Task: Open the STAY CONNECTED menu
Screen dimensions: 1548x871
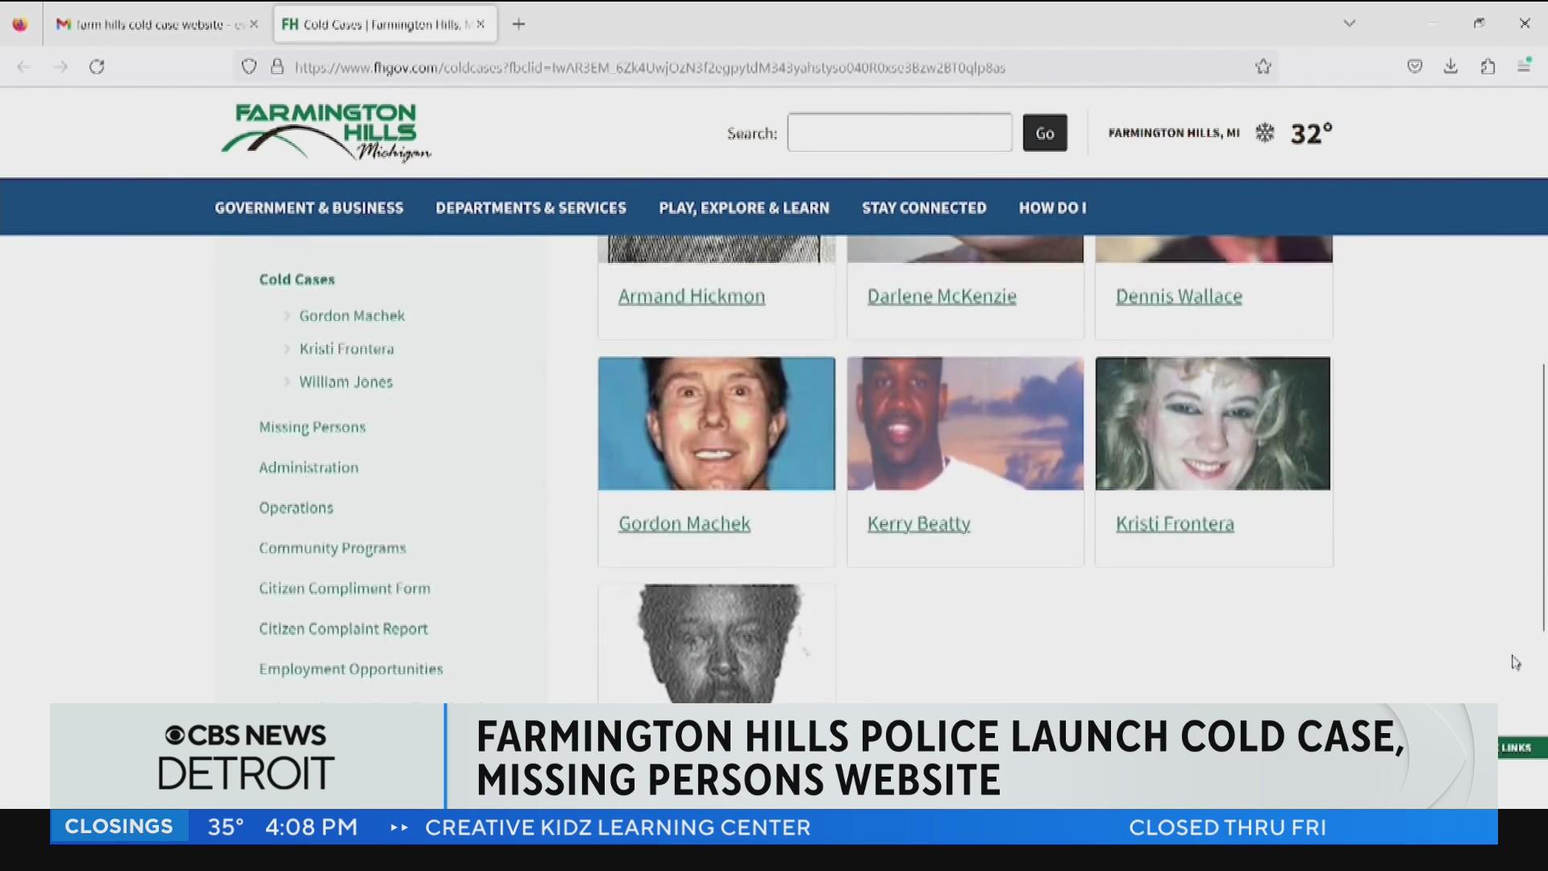Action: pos(924,207)
